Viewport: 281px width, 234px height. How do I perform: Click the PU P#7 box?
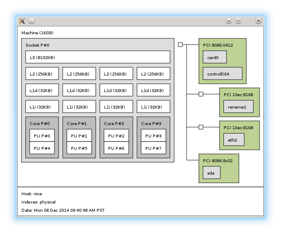[x=153, y=148]
